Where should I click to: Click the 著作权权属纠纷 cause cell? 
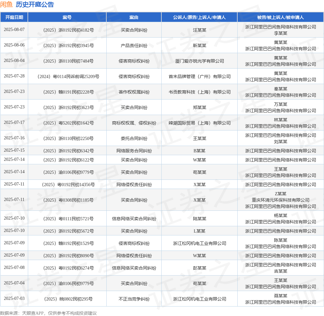pos(134,92)
